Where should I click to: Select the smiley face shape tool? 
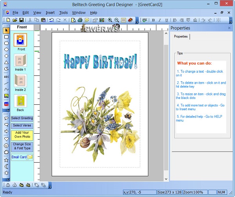point(6,146)
